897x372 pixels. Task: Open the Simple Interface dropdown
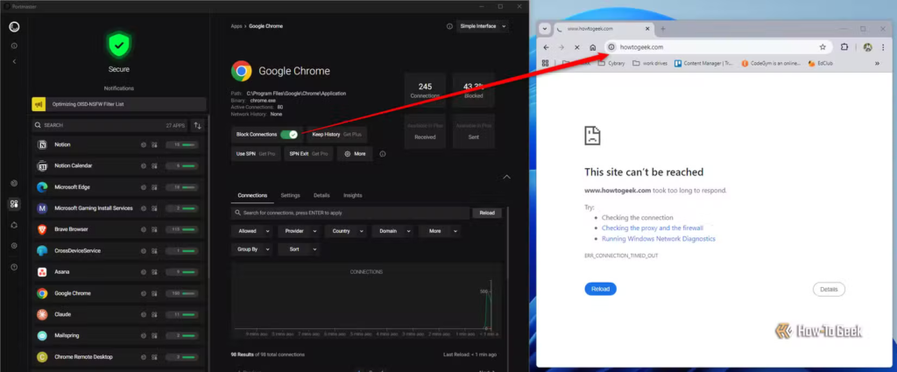click(x=482, y=26)
